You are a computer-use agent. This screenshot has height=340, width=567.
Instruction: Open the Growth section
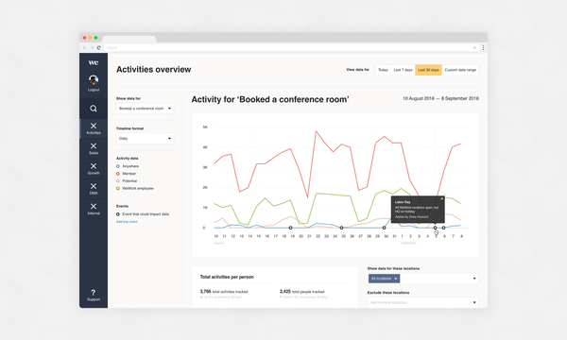tap(94, 169)
